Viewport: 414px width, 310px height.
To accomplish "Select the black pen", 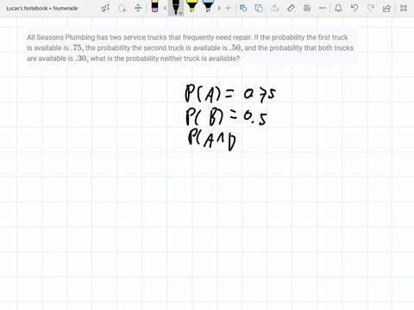I will click(175, 7).
